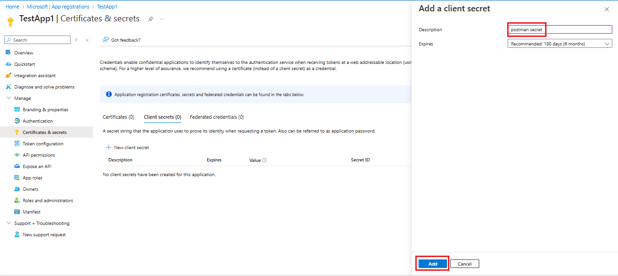Click the plus icon for New client secret
The height and width of the screenshot is (276, 618).
click(x=108, y=147)
